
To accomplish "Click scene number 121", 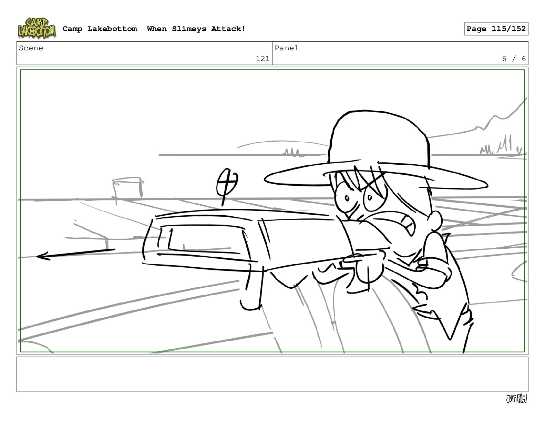I will tap(263, 59).
